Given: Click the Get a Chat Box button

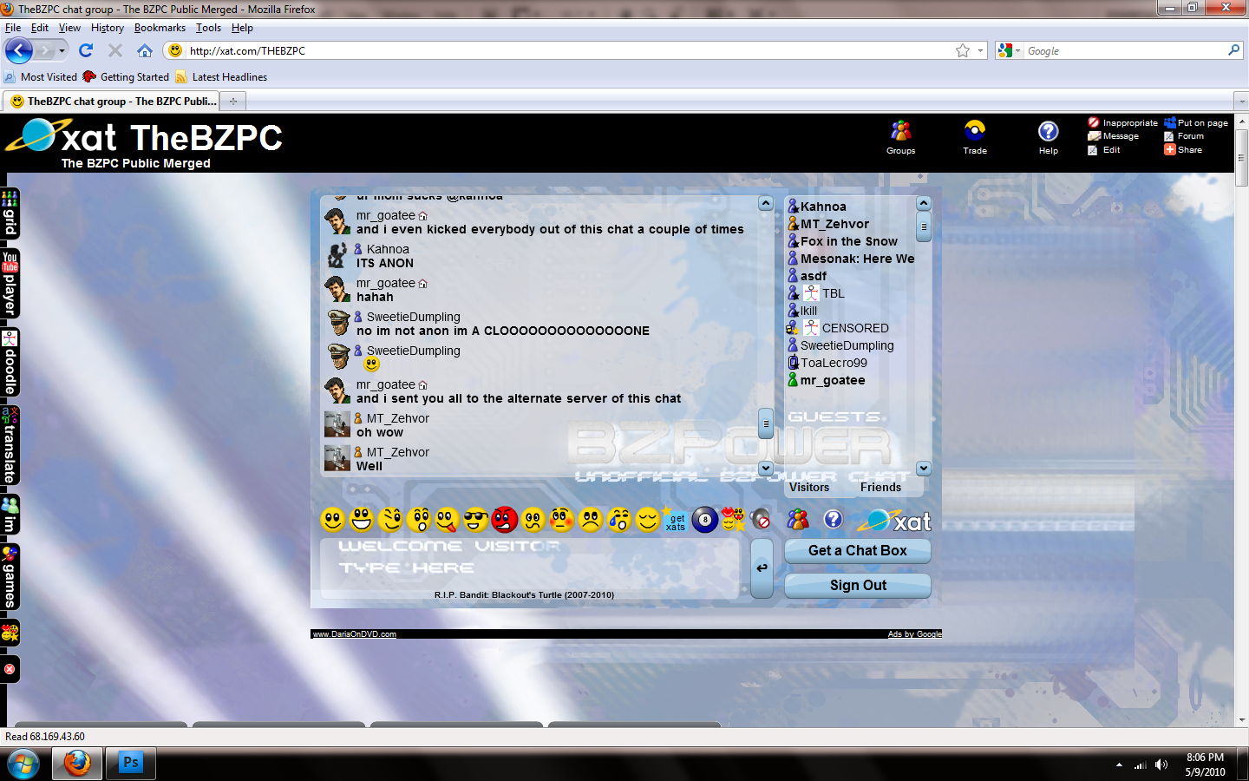Looking at the screenshot, I should (857, 551).
